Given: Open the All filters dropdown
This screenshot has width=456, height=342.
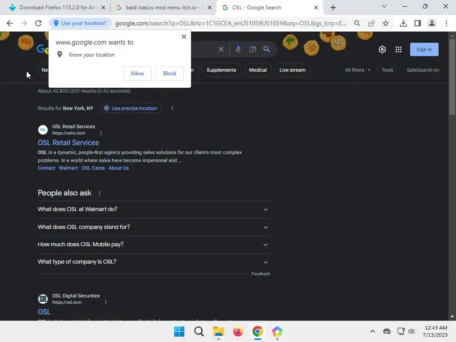Looking at the screenshot, I should point(358,70).
